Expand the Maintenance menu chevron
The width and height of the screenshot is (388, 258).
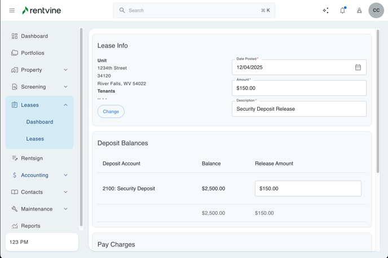click(65, 209)
